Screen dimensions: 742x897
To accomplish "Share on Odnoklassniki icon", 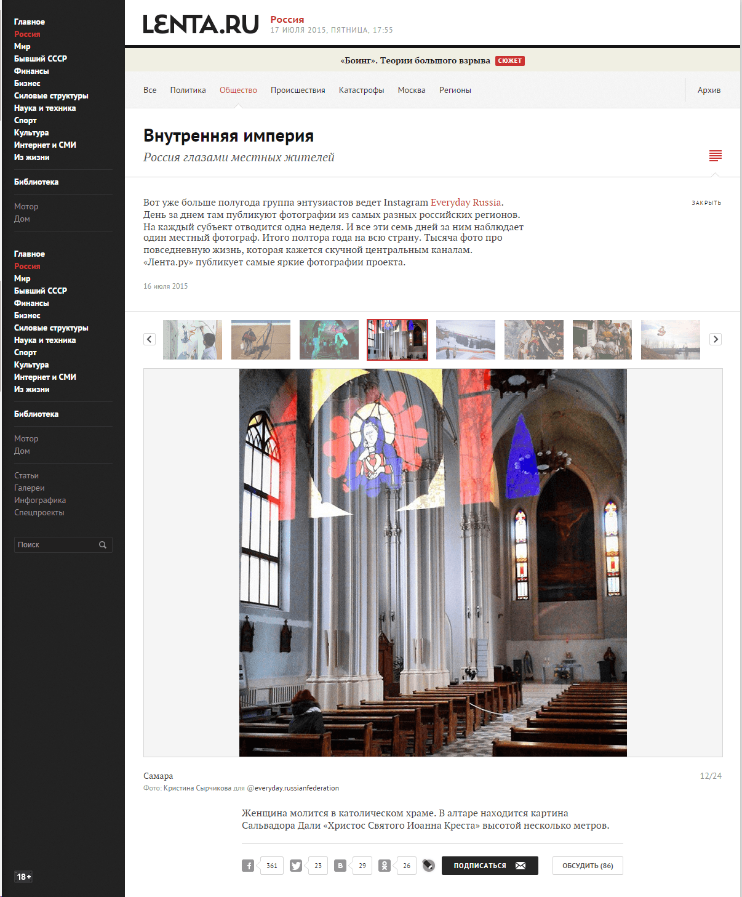I will (x=385, y=866).
